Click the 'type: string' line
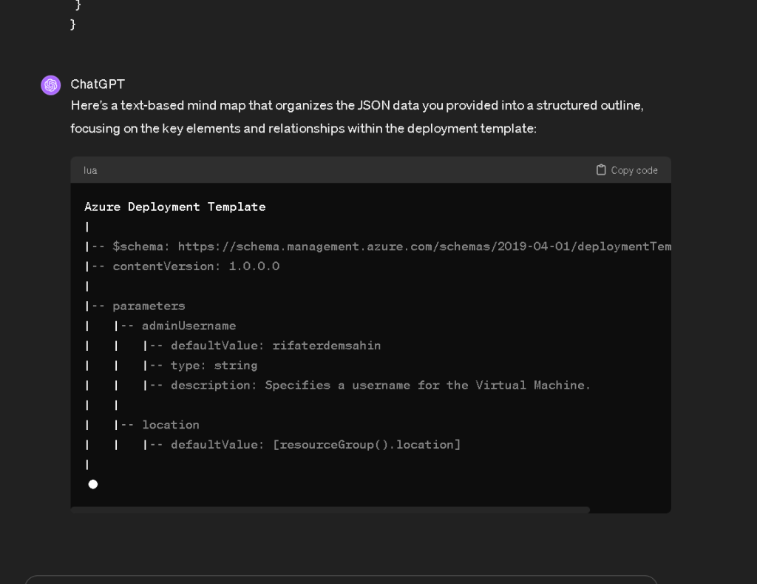The width and height of the screenshot is (757, 584). (x=200, y=366)
